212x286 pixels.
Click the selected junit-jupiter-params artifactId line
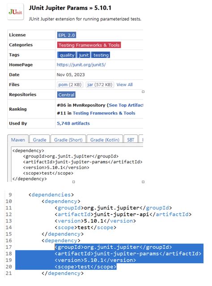128,253
